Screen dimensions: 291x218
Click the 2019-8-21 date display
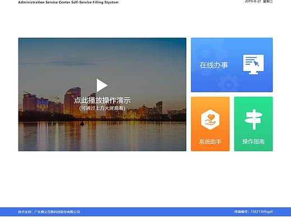(253, 1)
